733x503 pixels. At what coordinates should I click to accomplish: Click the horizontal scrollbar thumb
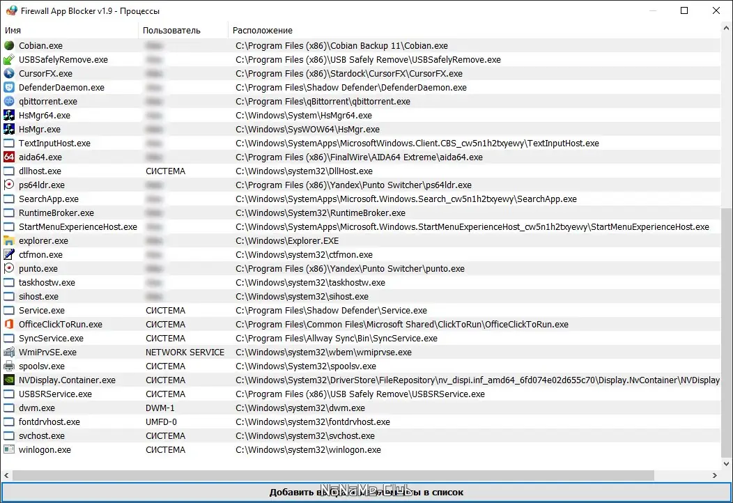333,475
